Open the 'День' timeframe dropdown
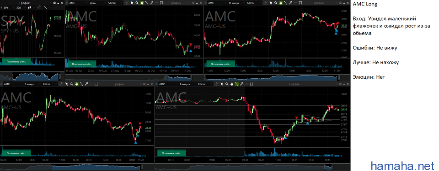 98,3
